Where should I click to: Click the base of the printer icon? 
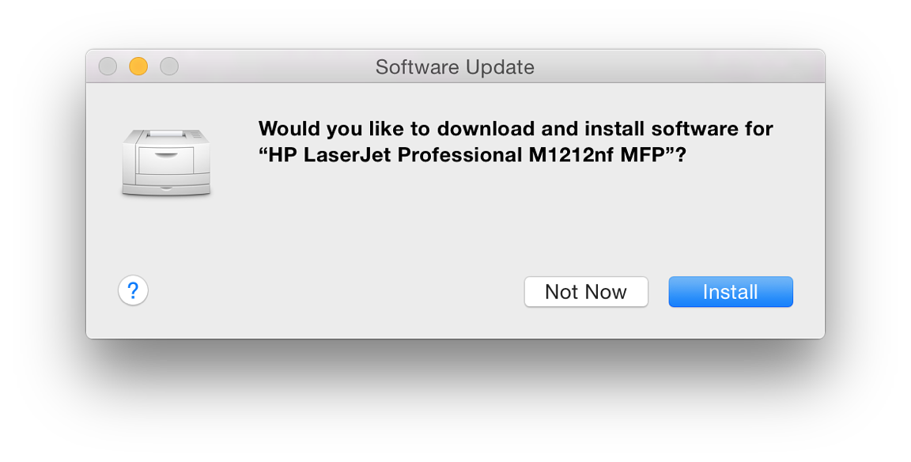point(166,189)
